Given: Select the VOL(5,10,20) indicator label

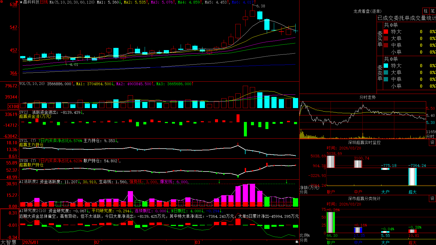Looking at the screenshot, I should tap(32, 84).
